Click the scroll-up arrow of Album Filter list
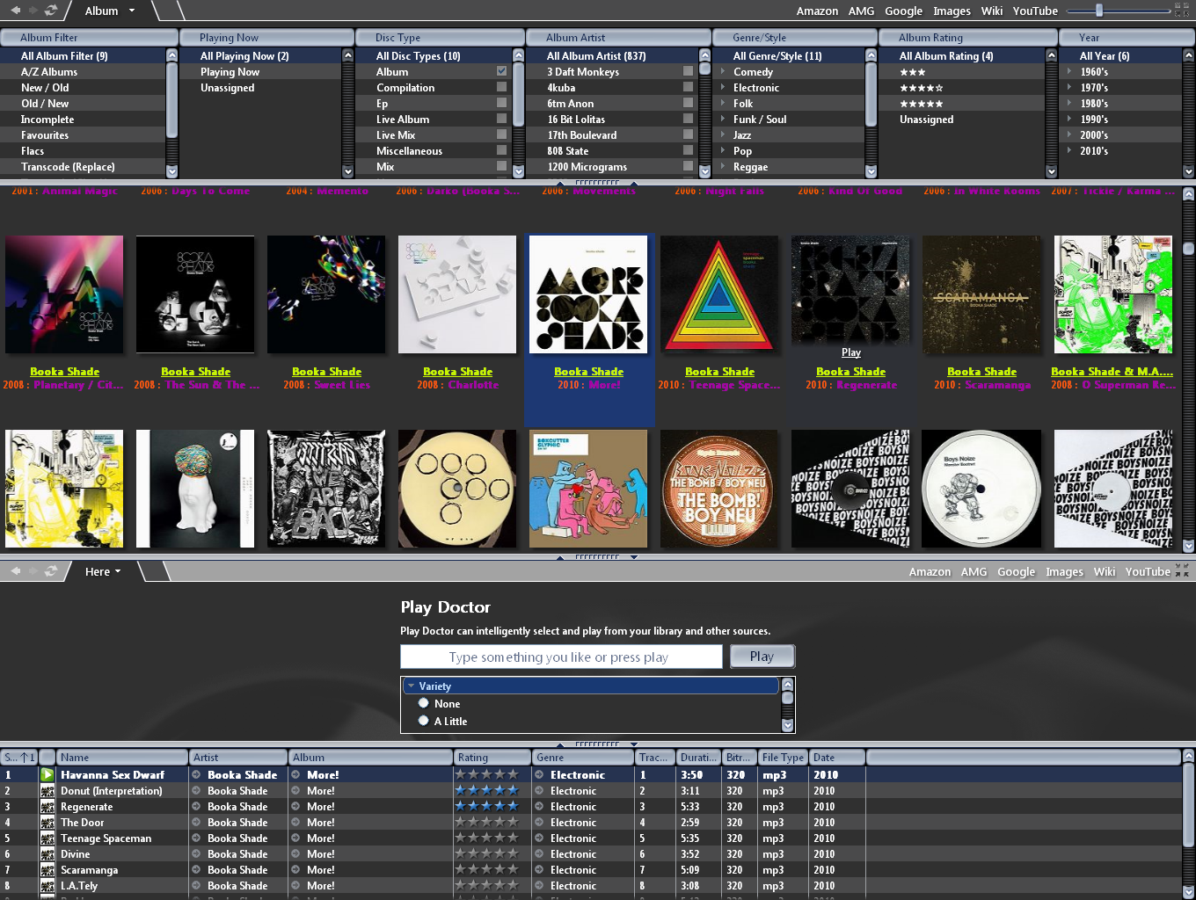 point(172,55)
